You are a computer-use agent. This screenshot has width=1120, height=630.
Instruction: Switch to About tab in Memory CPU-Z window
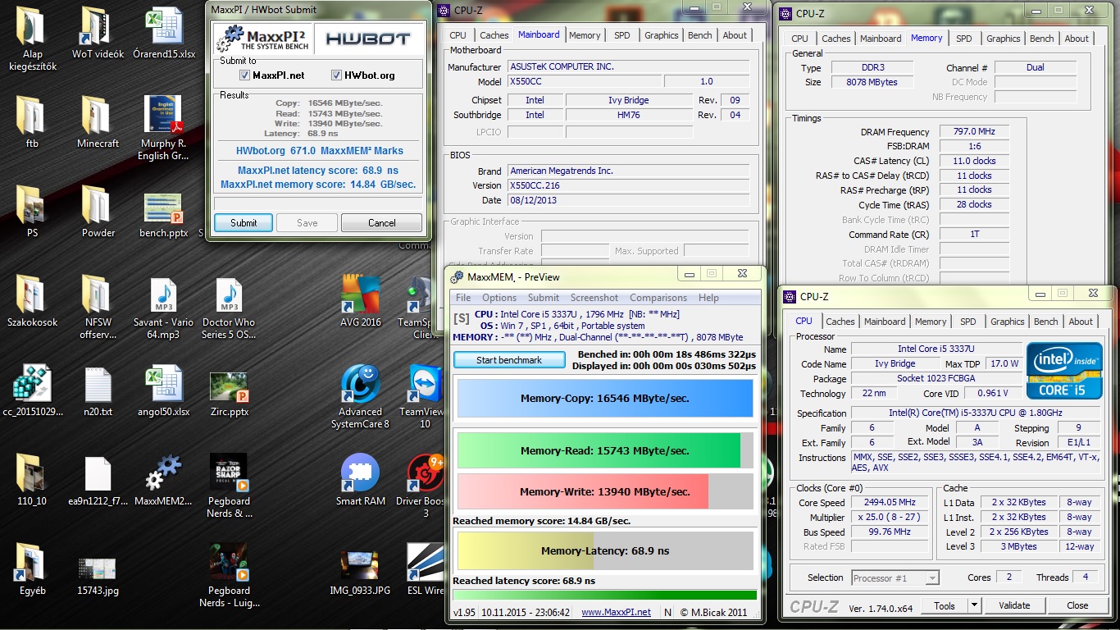[x=1077, y=39]
